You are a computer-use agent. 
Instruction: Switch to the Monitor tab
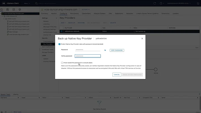click(x=54, y=13)
